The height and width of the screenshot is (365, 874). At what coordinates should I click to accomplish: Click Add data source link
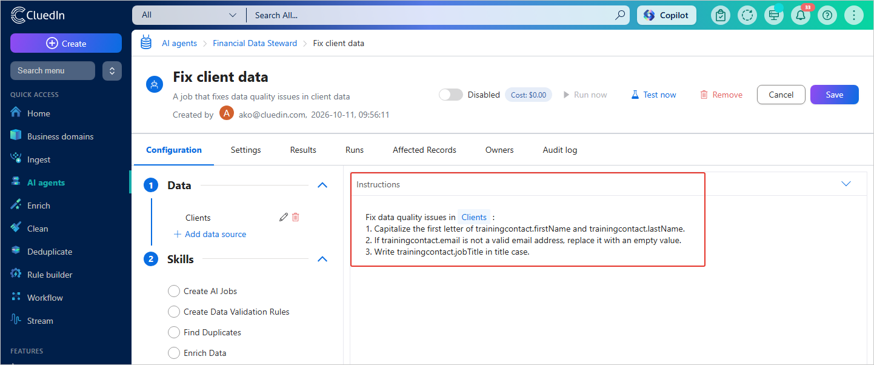210,234
